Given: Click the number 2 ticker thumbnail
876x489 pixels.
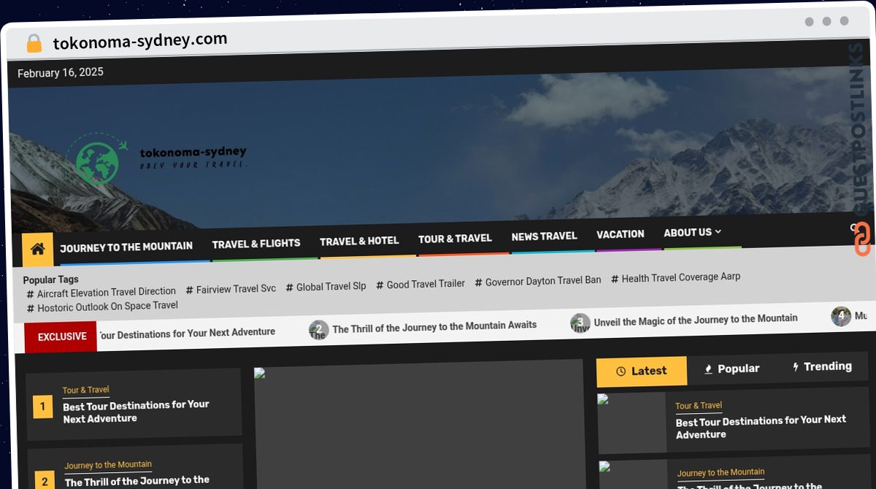Looking at the screenshot, I should click(x=318, y=331).
